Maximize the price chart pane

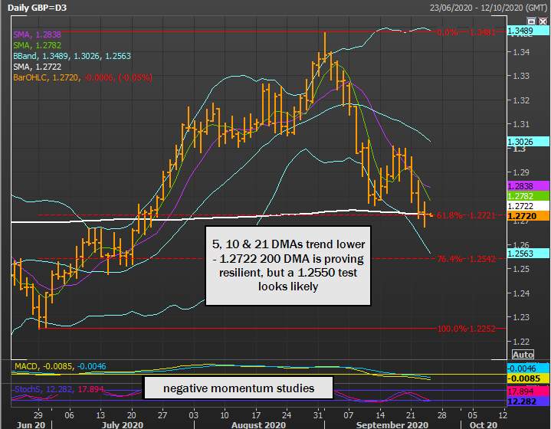pos(532,21)
